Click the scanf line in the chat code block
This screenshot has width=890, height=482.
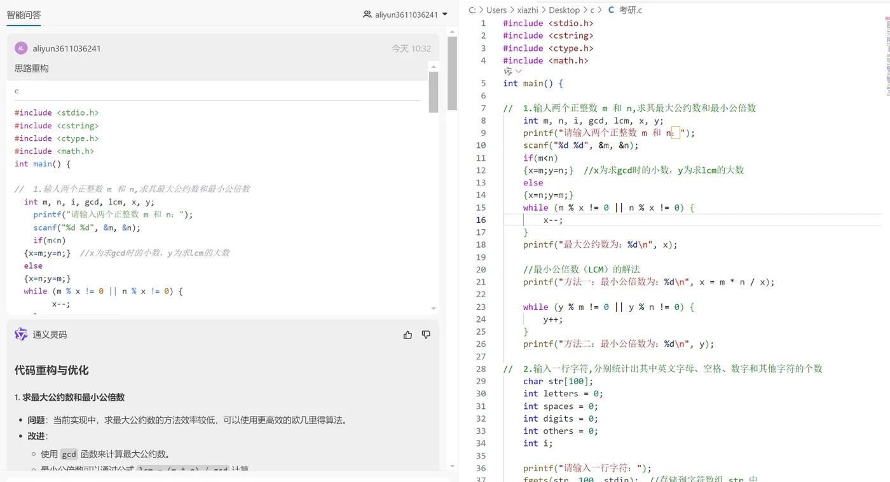tap(87, 227)
